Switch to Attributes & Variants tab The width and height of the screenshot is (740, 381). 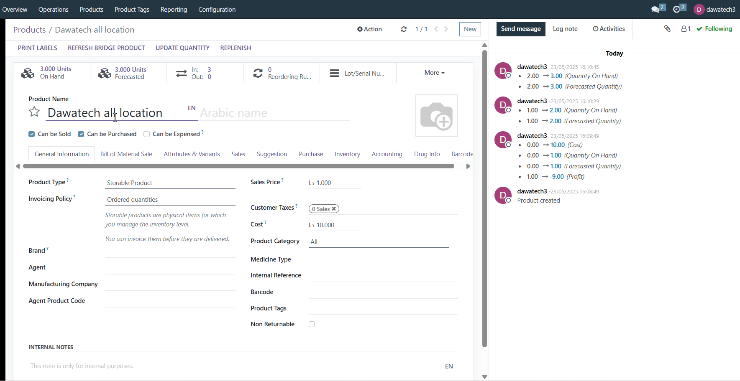[x=192, y=154]
